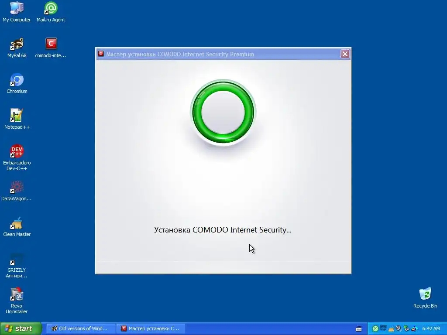Click the green arrow download tray icon
The width and height of the screenshot is (447, 335).
coord(406,329)
